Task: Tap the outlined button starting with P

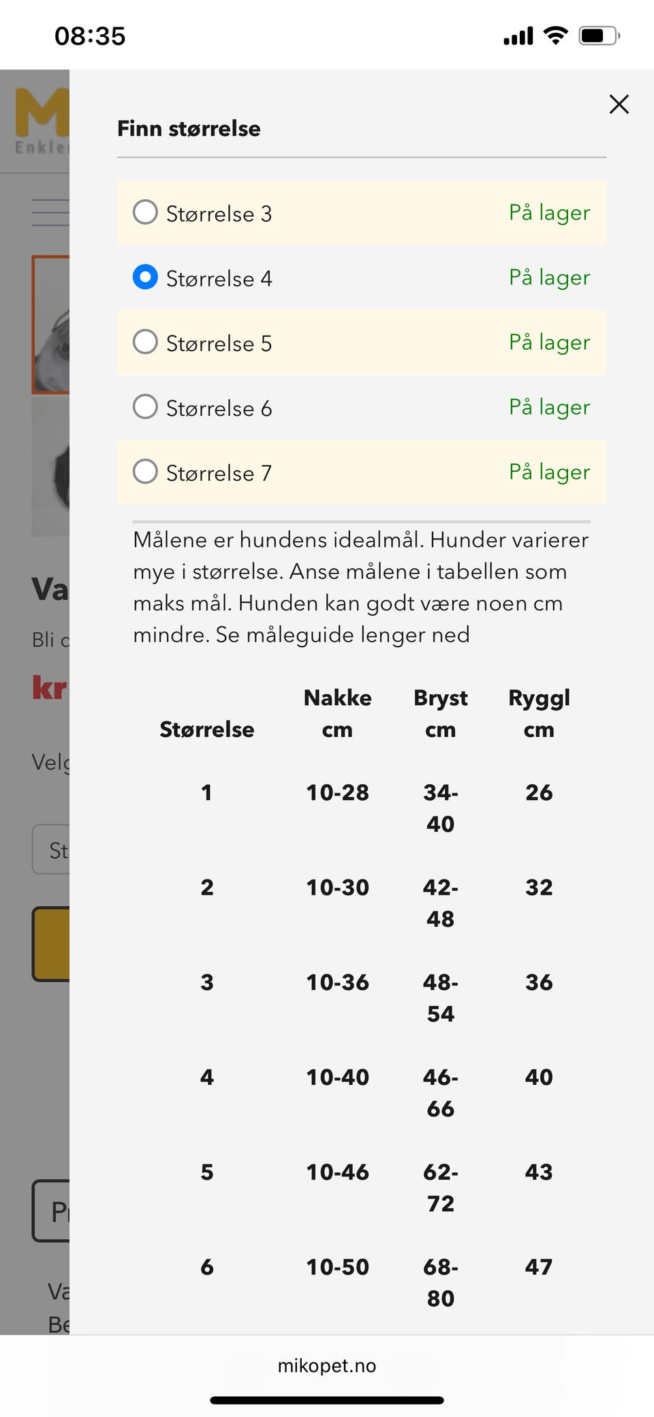Action: (50, 1210)
